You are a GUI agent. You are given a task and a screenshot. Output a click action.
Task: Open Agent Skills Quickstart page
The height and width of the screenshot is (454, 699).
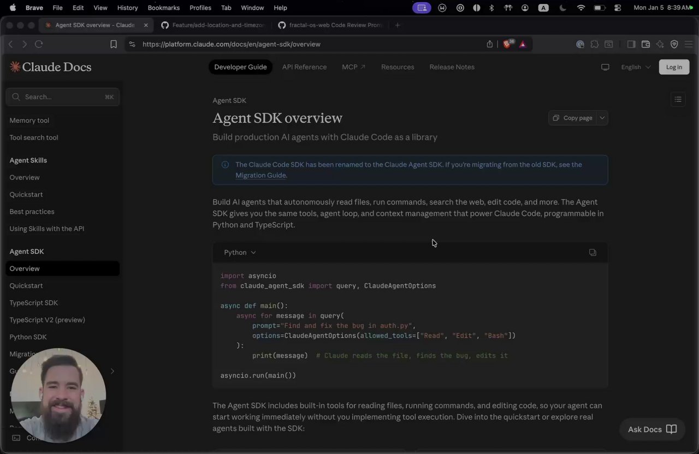pos(26,195)
